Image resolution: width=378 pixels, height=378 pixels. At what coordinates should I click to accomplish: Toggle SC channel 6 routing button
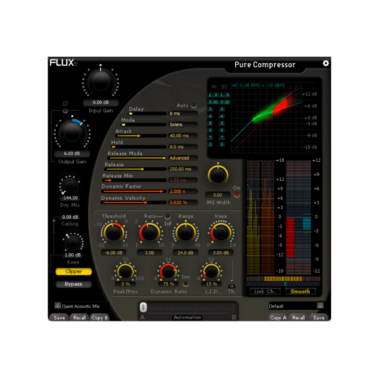[x=222, y=130]
